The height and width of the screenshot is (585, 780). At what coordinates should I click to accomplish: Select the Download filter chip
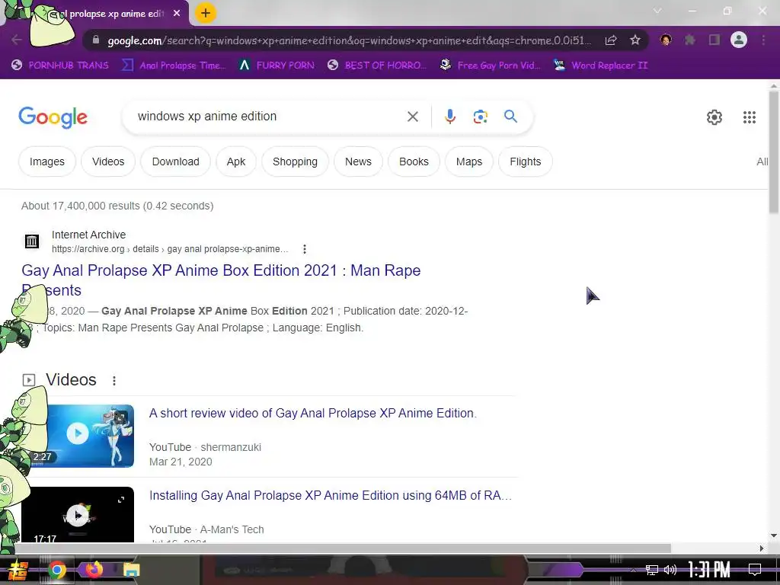[x=176, y=161]
